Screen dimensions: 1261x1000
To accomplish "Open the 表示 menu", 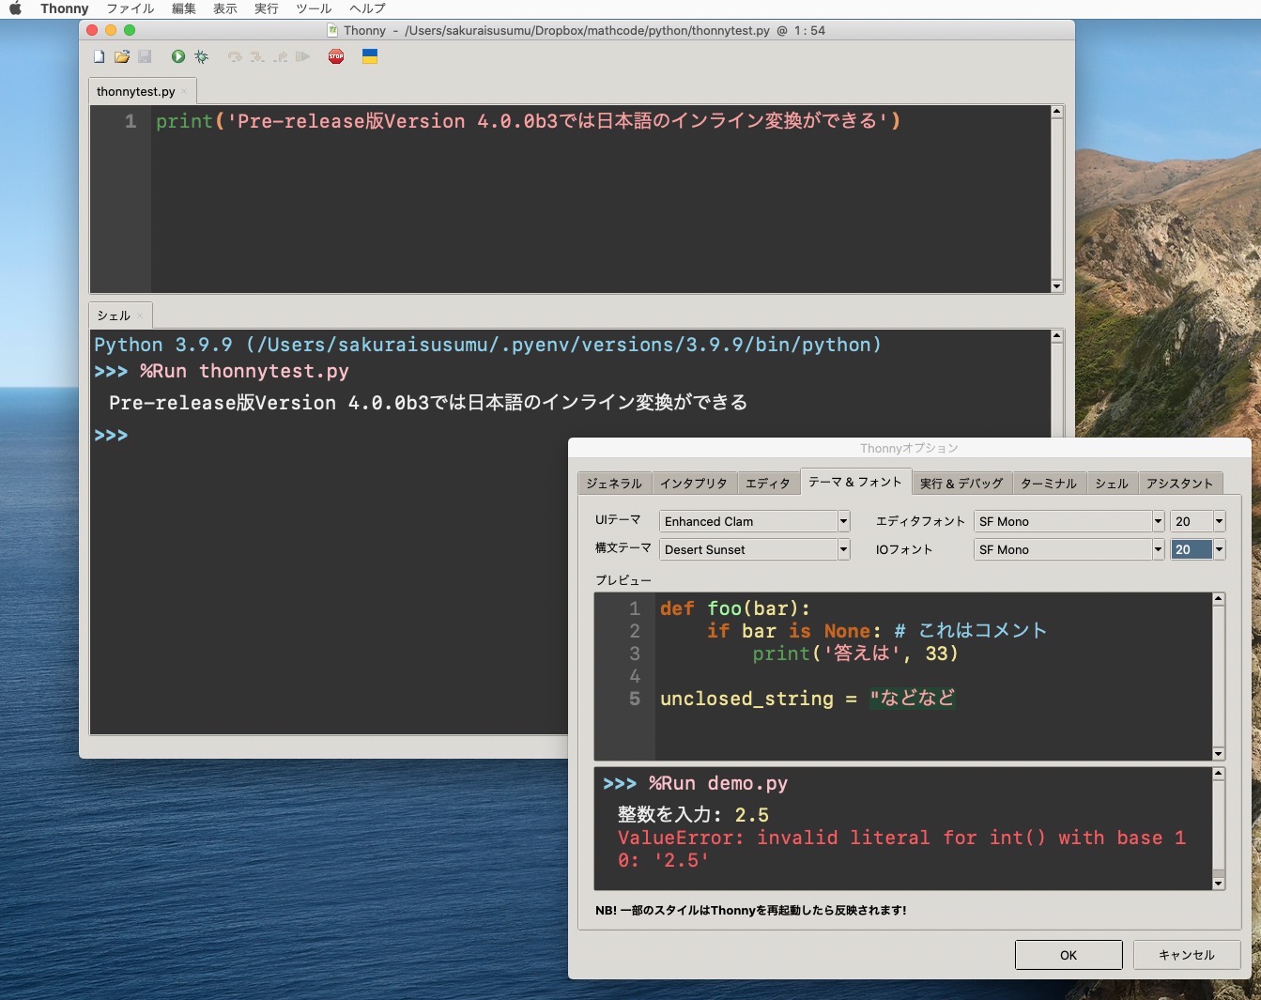I will click(225, 8).
